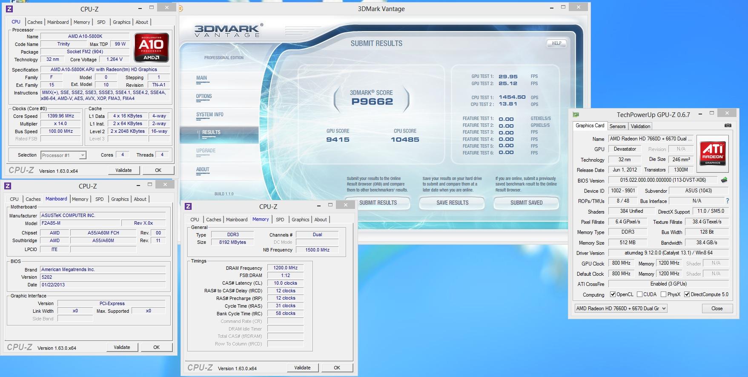Switch to Graphics tab in the Mainboard window
The width and height of the screenshot is (748, 377).
120,199
